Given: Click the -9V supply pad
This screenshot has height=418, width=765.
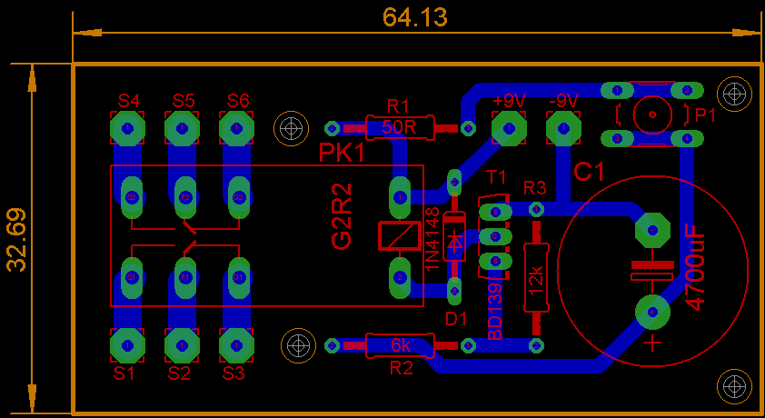Looking at the screenshot, I should click(563, 128).
